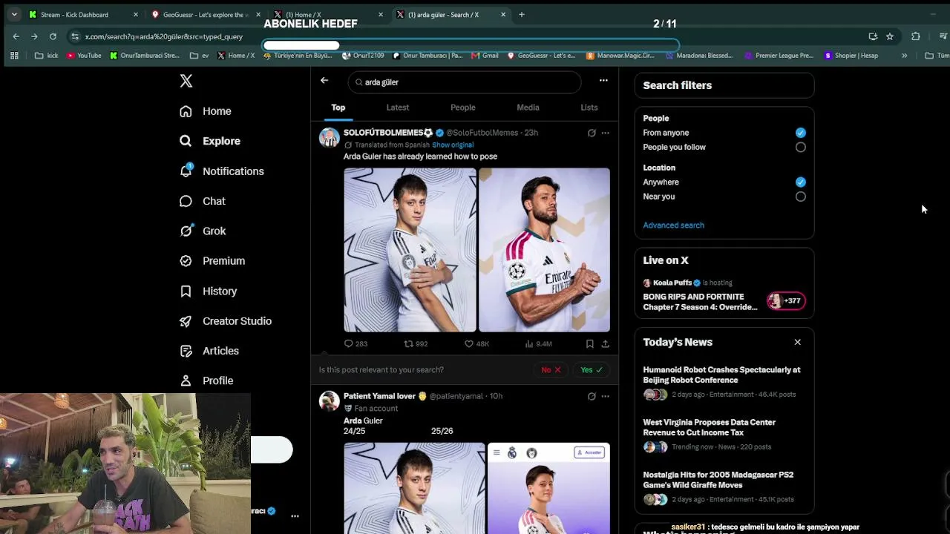The height and width of the screenshot is (534, 950).
Task: Expand browser tab search dropdown arrow
Action: coord(14,14)
